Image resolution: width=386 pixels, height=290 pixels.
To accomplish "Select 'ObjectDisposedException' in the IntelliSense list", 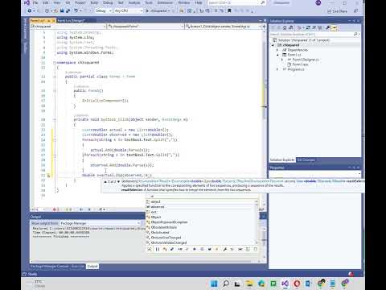I will click(202, 222).
